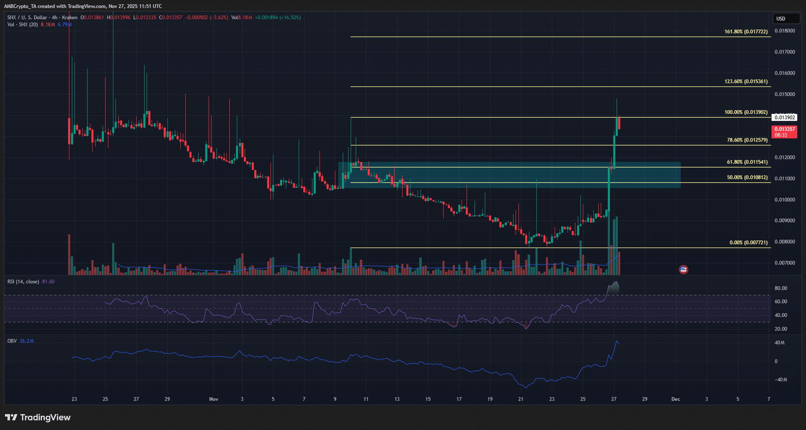Click the low value L0.013335 in legend
The image size is (806, 430).
click(x=145, y=18)
